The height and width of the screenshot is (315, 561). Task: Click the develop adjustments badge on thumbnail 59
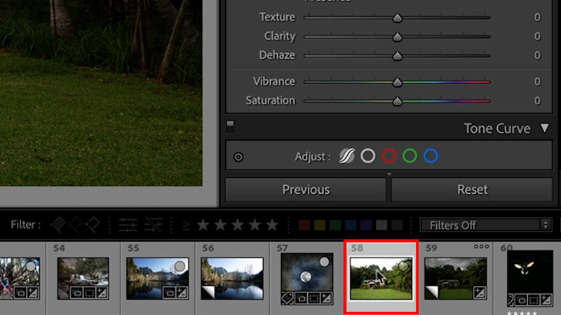(x=480, y=293)
